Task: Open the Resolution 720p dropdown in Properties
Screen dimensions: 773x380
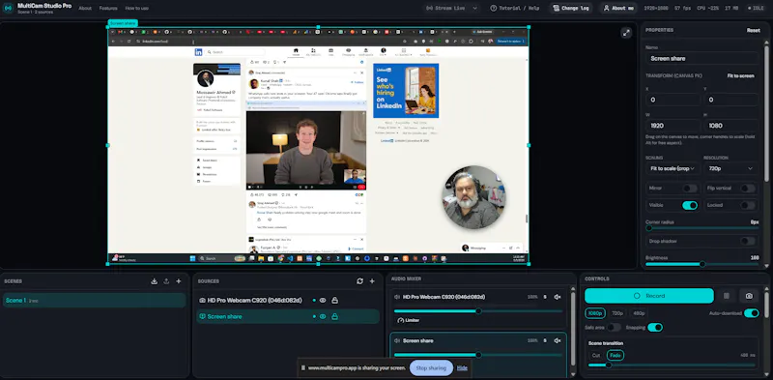Action: (x=731, y=168)
